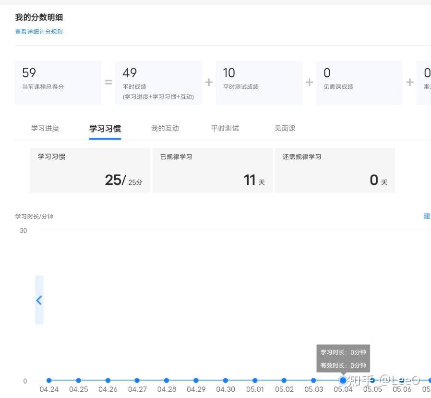
Task: Click the 59 当前课程总得分 card
Action: coord(58,83)
